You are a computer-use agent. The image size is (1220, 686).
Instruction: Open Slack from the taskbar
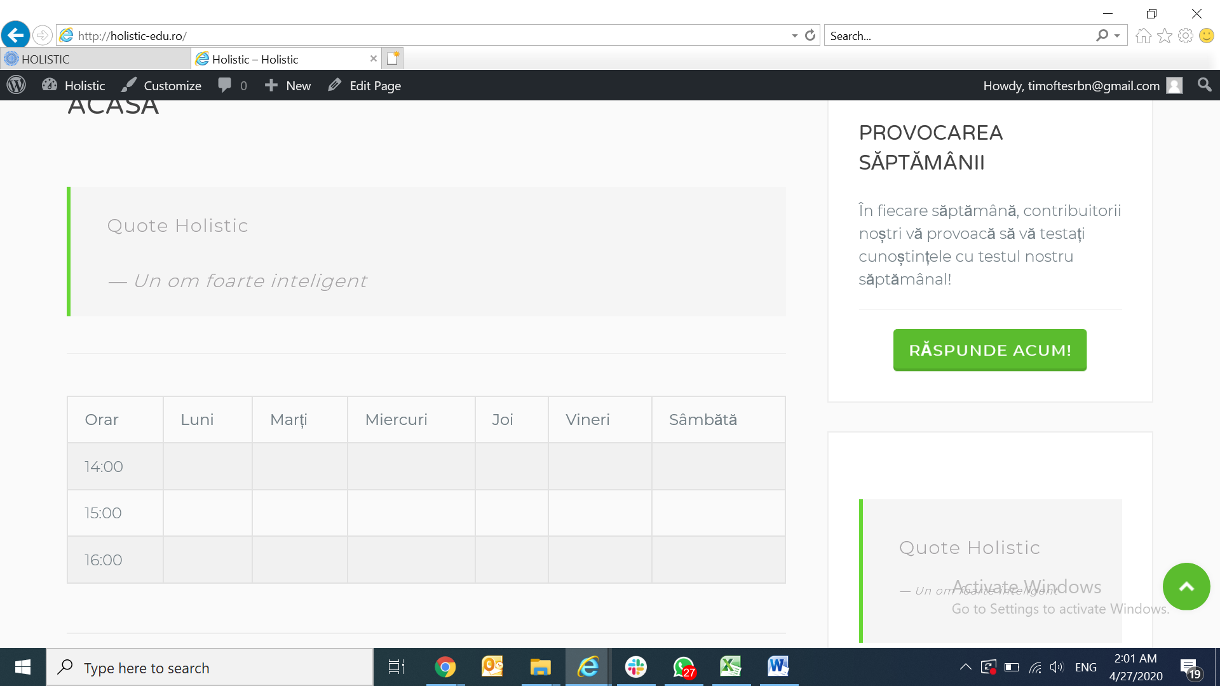click(x=635, y=667)
